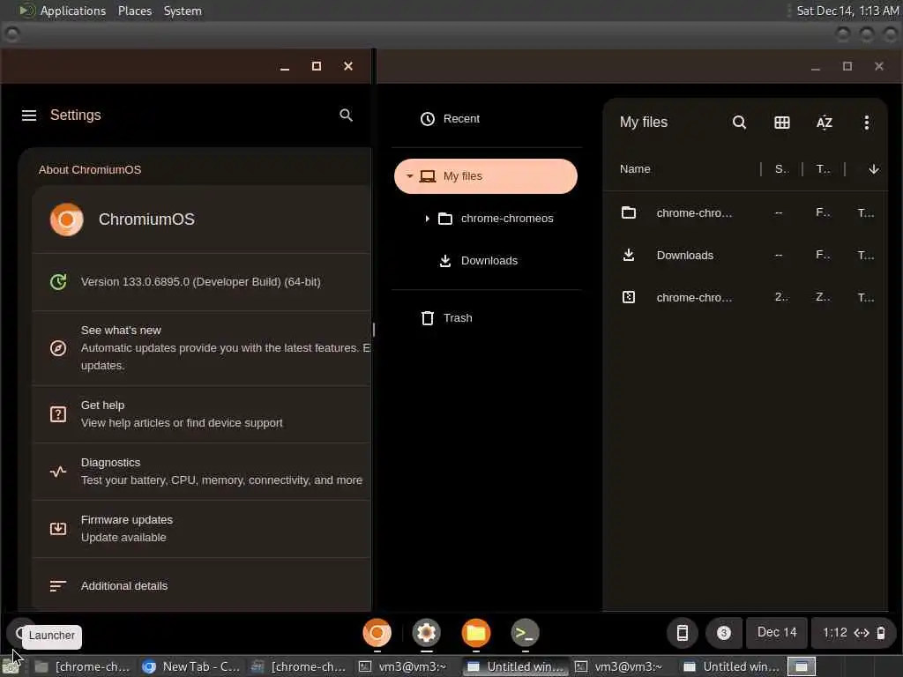Open the Terminal app on the shelf
Viewport: 903px width, 677px height.
click(525, 633)
